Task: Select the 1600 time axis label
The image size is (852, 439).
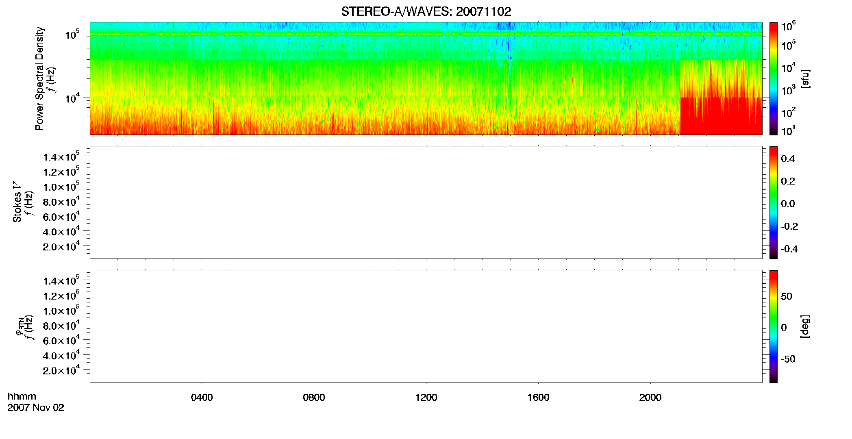Action: click(538, 398)
